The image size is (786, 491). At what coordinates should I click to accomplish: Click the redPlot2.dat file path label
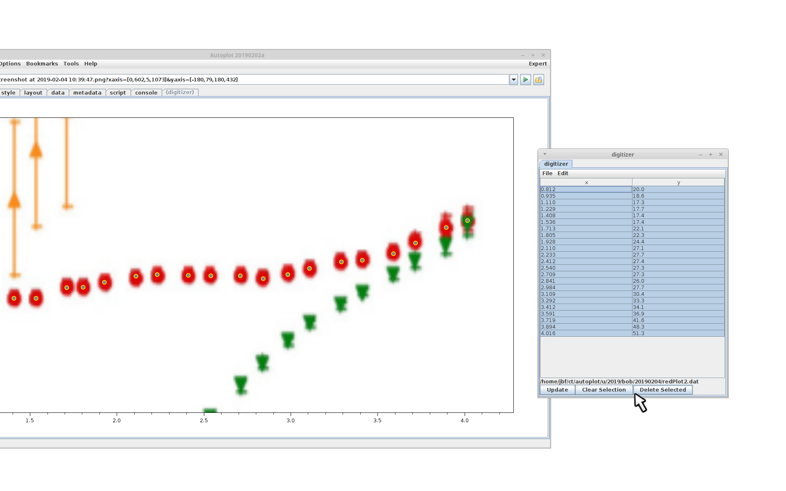619,382
